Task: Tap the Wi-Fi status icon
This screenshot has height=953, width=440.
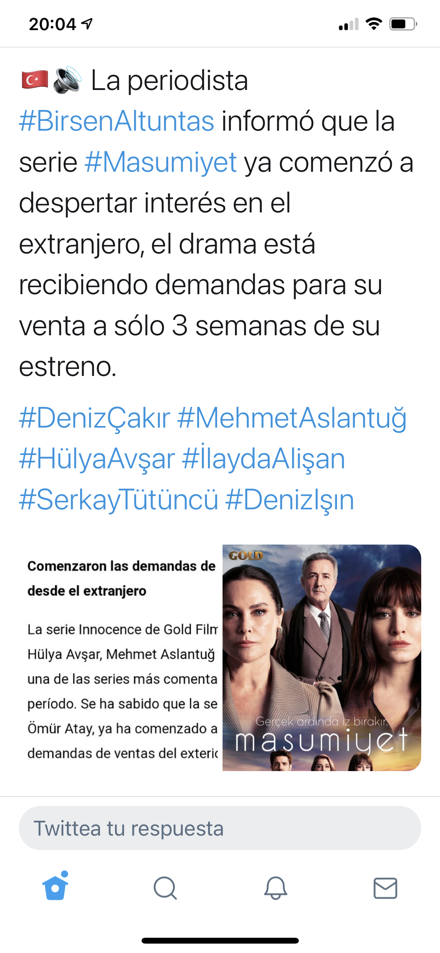Action: pyautogui.click(x=374, y=24)
